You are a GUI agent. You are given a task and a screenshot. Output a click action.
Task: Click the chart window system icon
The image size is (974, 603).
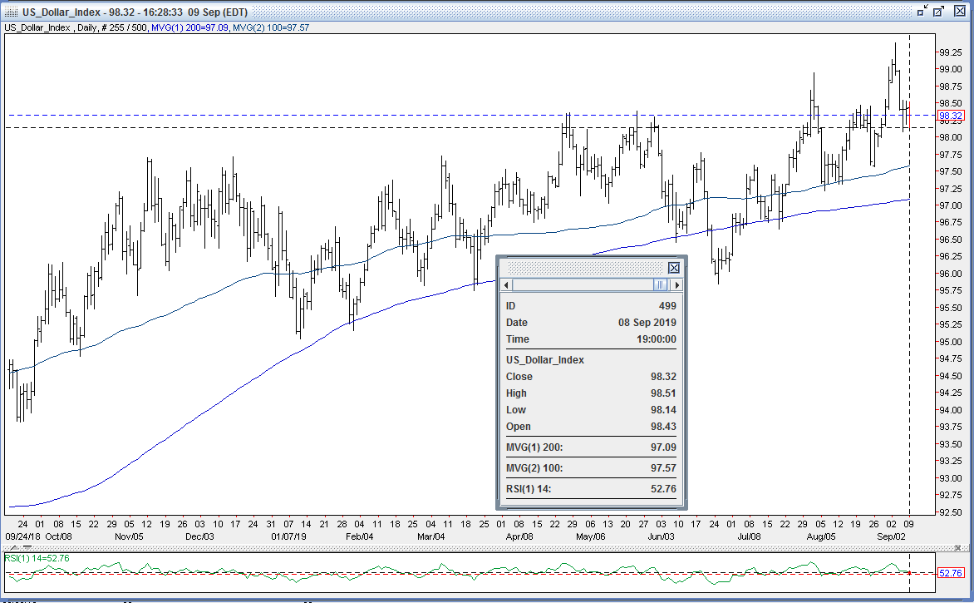(x=12, y=12)
